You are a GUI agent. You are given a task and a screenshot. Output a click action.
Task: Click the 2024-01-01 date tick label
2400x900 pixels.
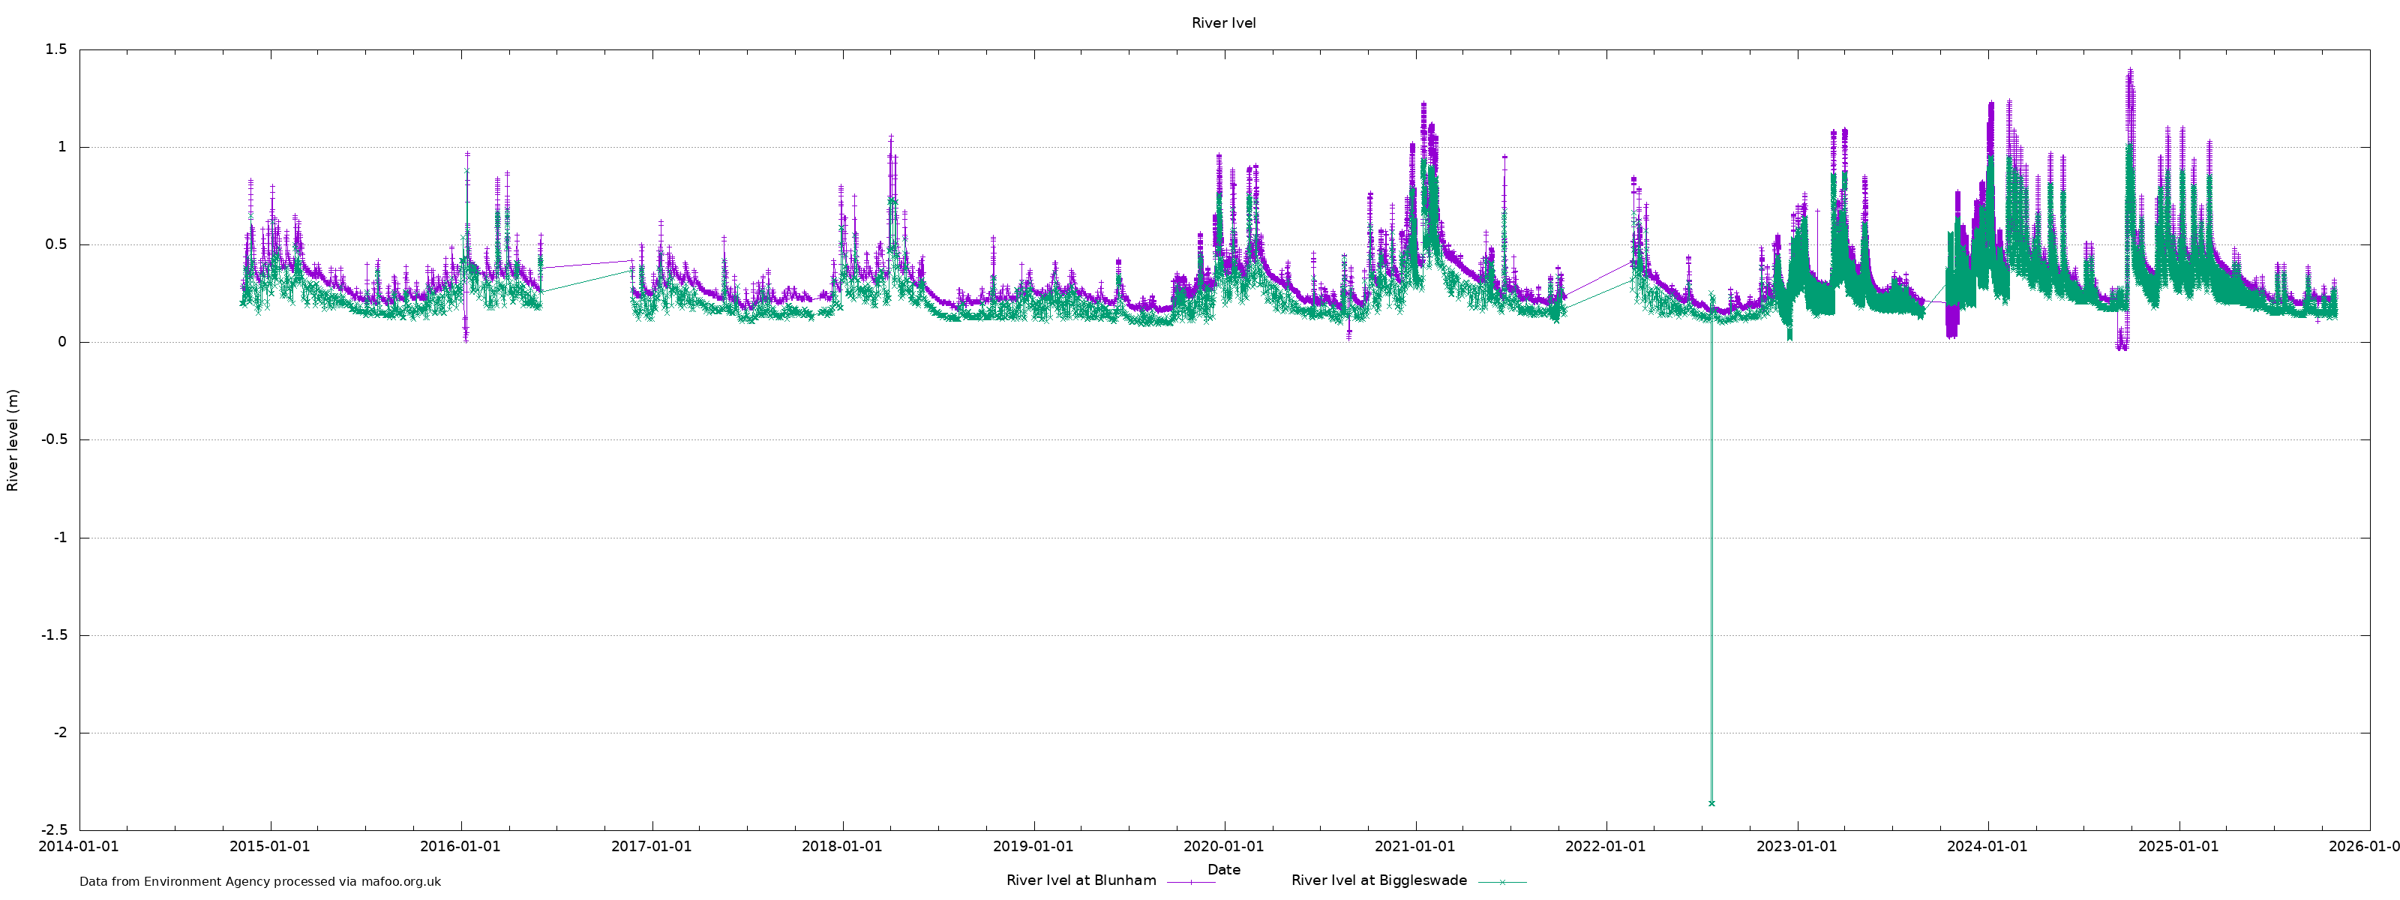tap(1987, 847)
